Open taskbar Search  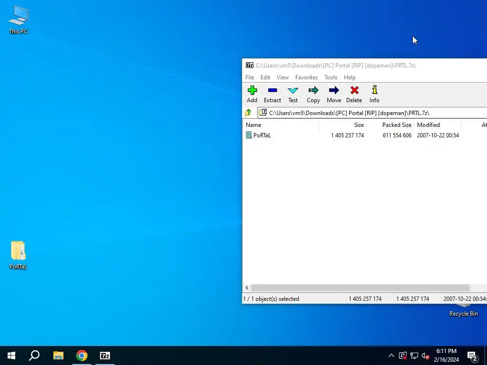[x=34, y=355]
